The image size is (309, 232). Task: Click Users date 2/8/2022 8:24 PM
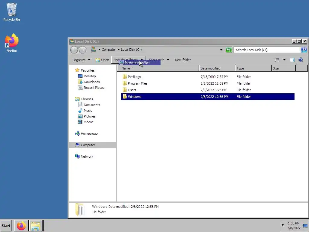tap(213, 90)
